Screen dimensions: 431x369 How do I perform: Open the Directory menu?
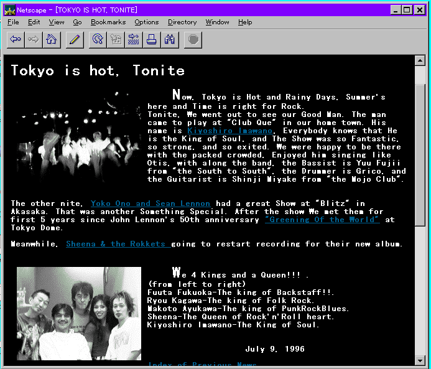coord(182,22)
